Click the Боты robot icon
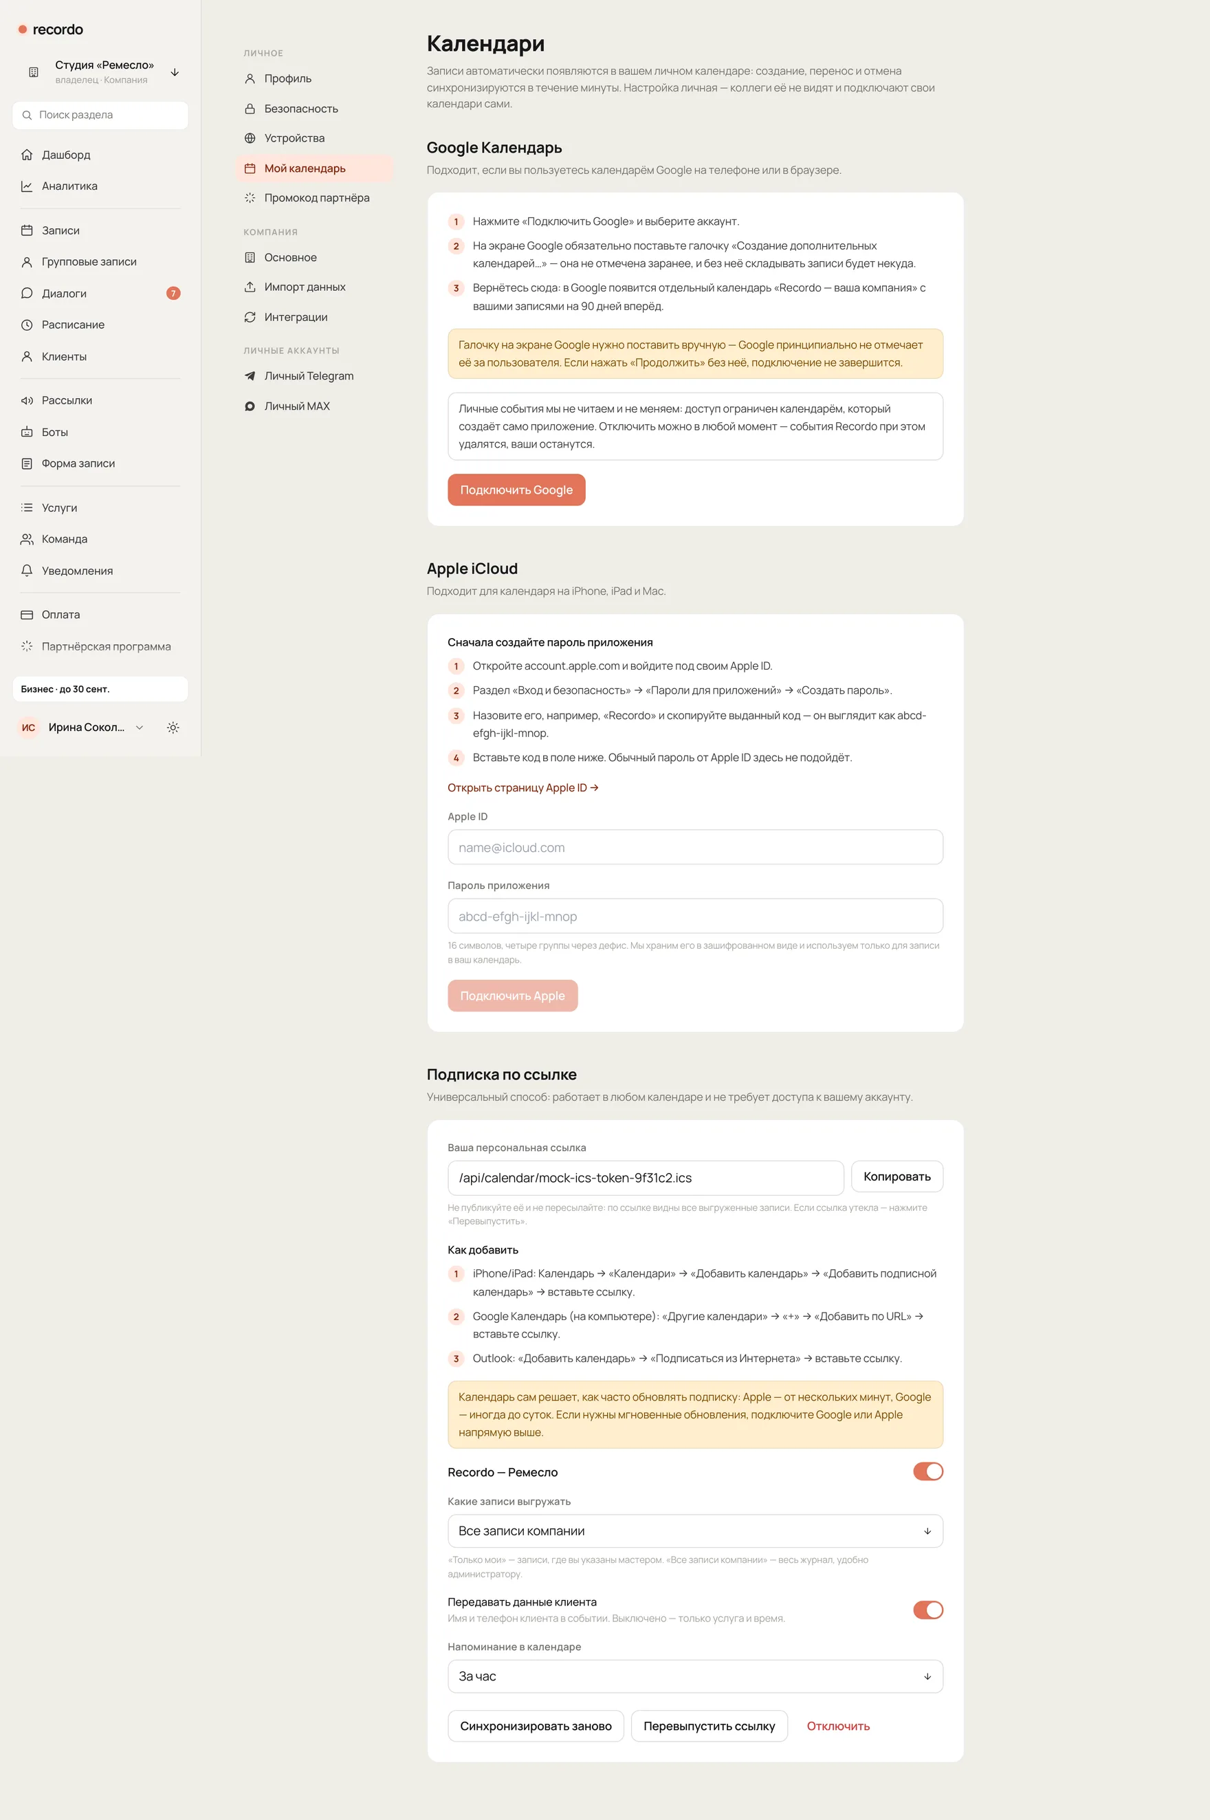The image size is (1210, 1820). tap(27, 432)
